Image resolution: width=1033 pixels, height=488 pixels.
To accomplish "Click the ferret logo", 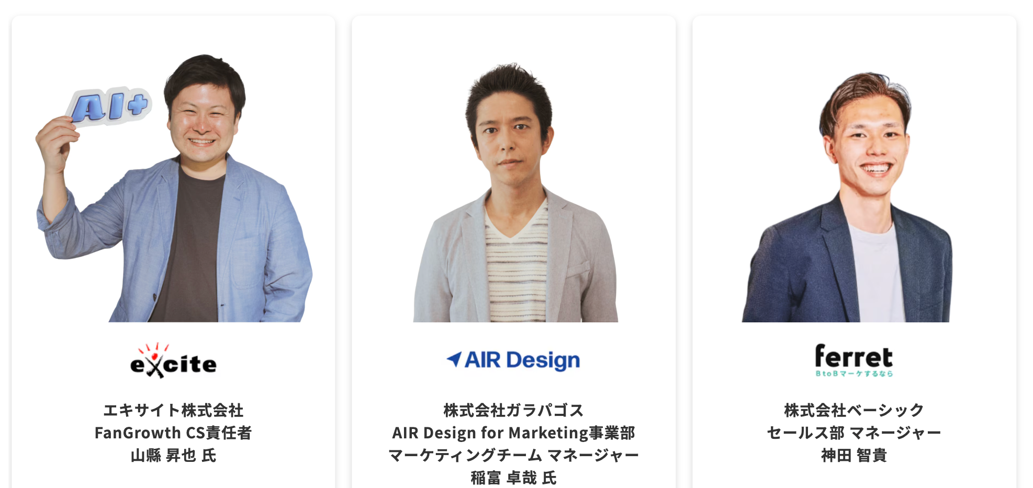I will (854, 360).
